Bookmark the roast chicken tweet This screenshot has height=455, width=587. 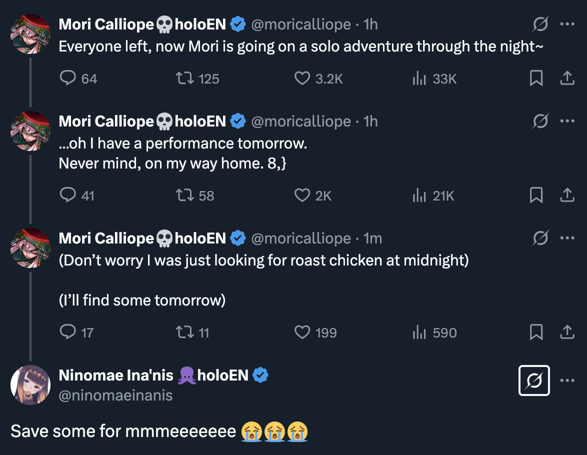pyautogui.click(x=536, y=332)
